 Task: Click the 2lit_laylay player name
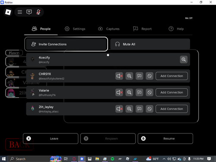tap(46, 107)
